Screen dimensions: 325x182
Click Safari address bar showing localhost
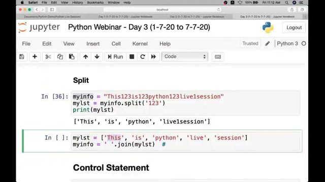162,10
